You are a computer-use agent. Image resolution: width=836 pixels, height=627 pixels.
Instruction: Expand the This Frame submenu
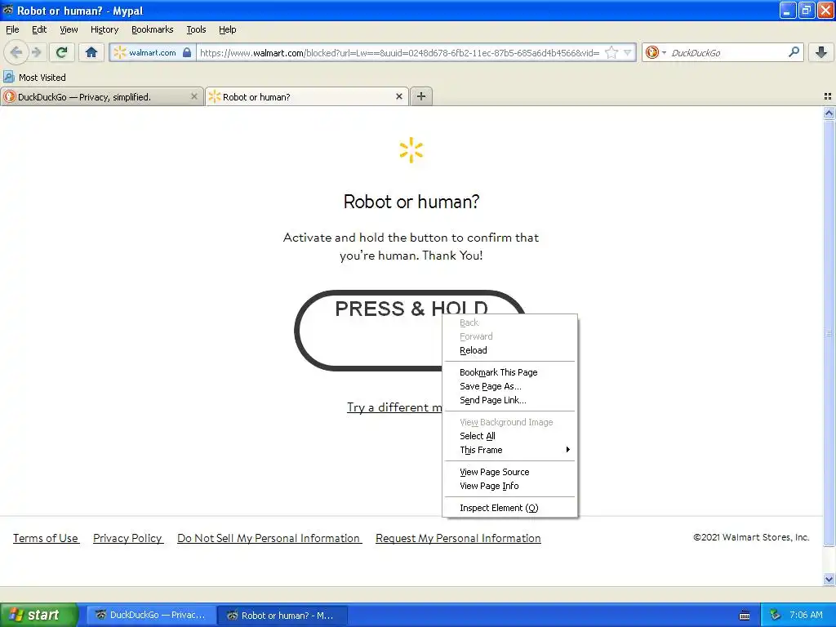coord(510,450)
